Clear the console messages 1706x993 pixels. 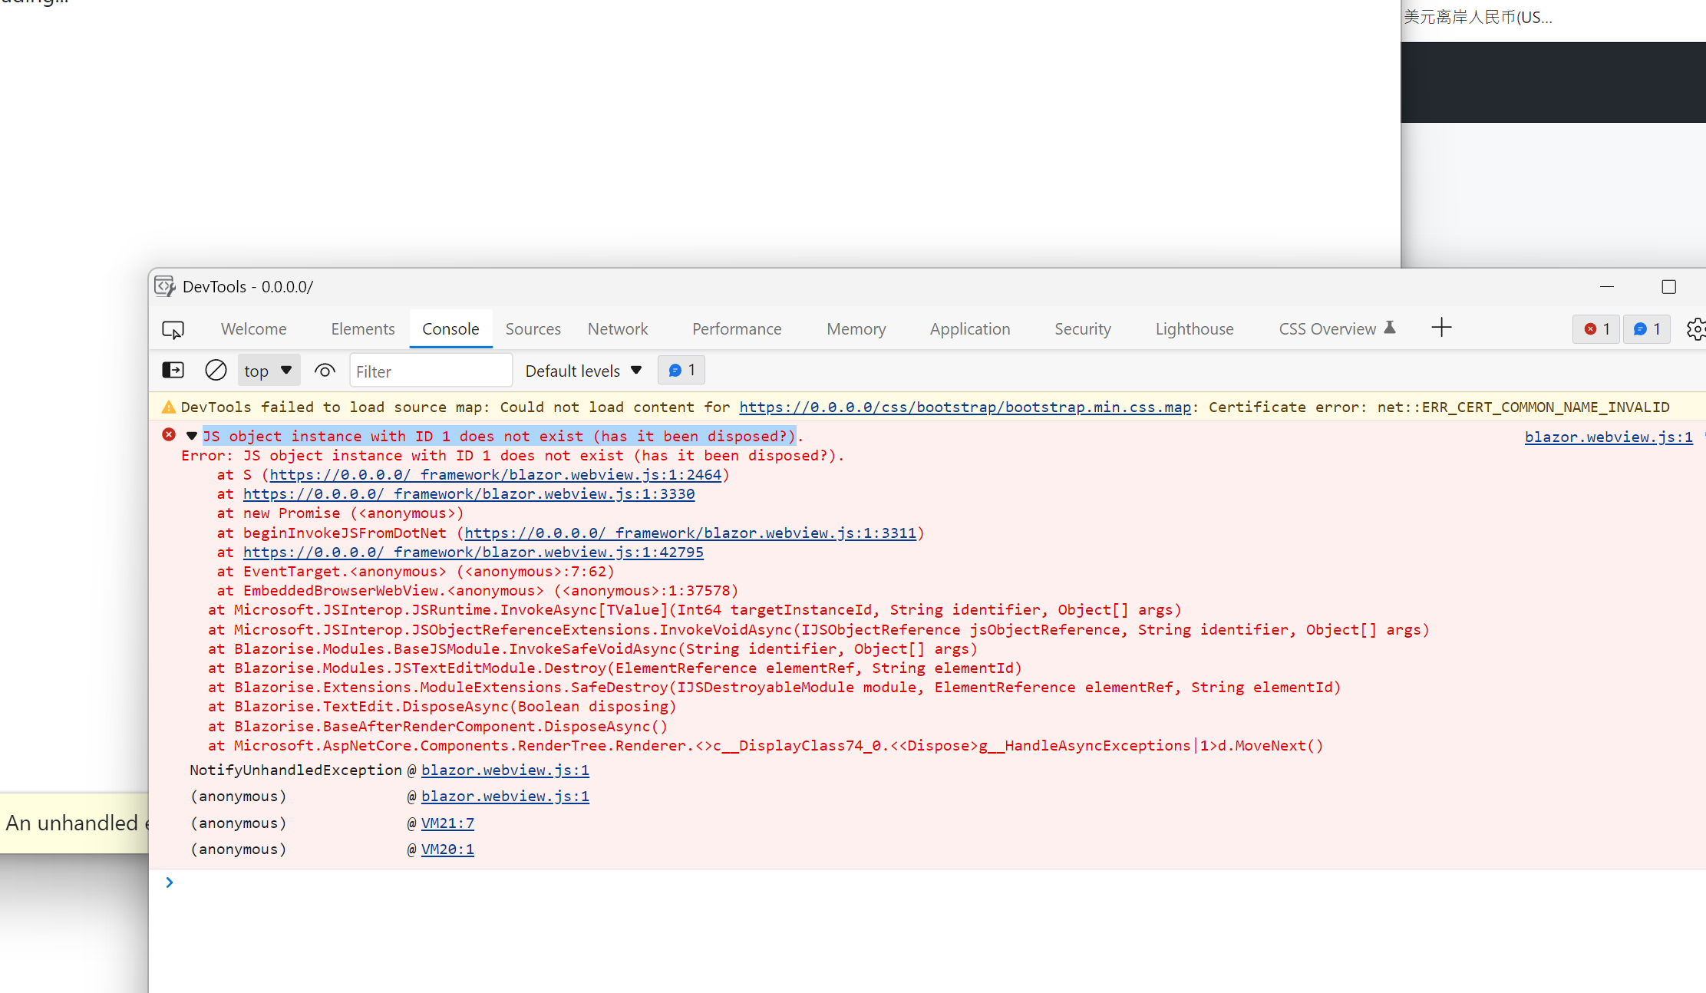216,370
